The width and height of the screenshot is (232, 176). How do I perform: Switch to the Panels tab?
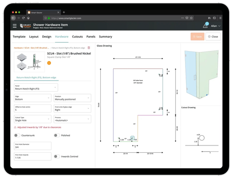point(91,37)
